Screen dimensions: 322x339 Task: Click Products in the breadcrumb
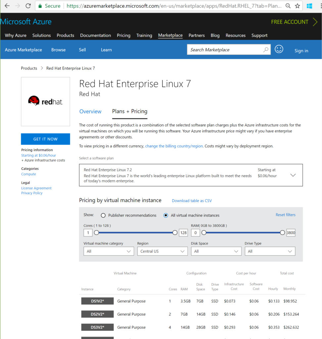tap(29, 68)
